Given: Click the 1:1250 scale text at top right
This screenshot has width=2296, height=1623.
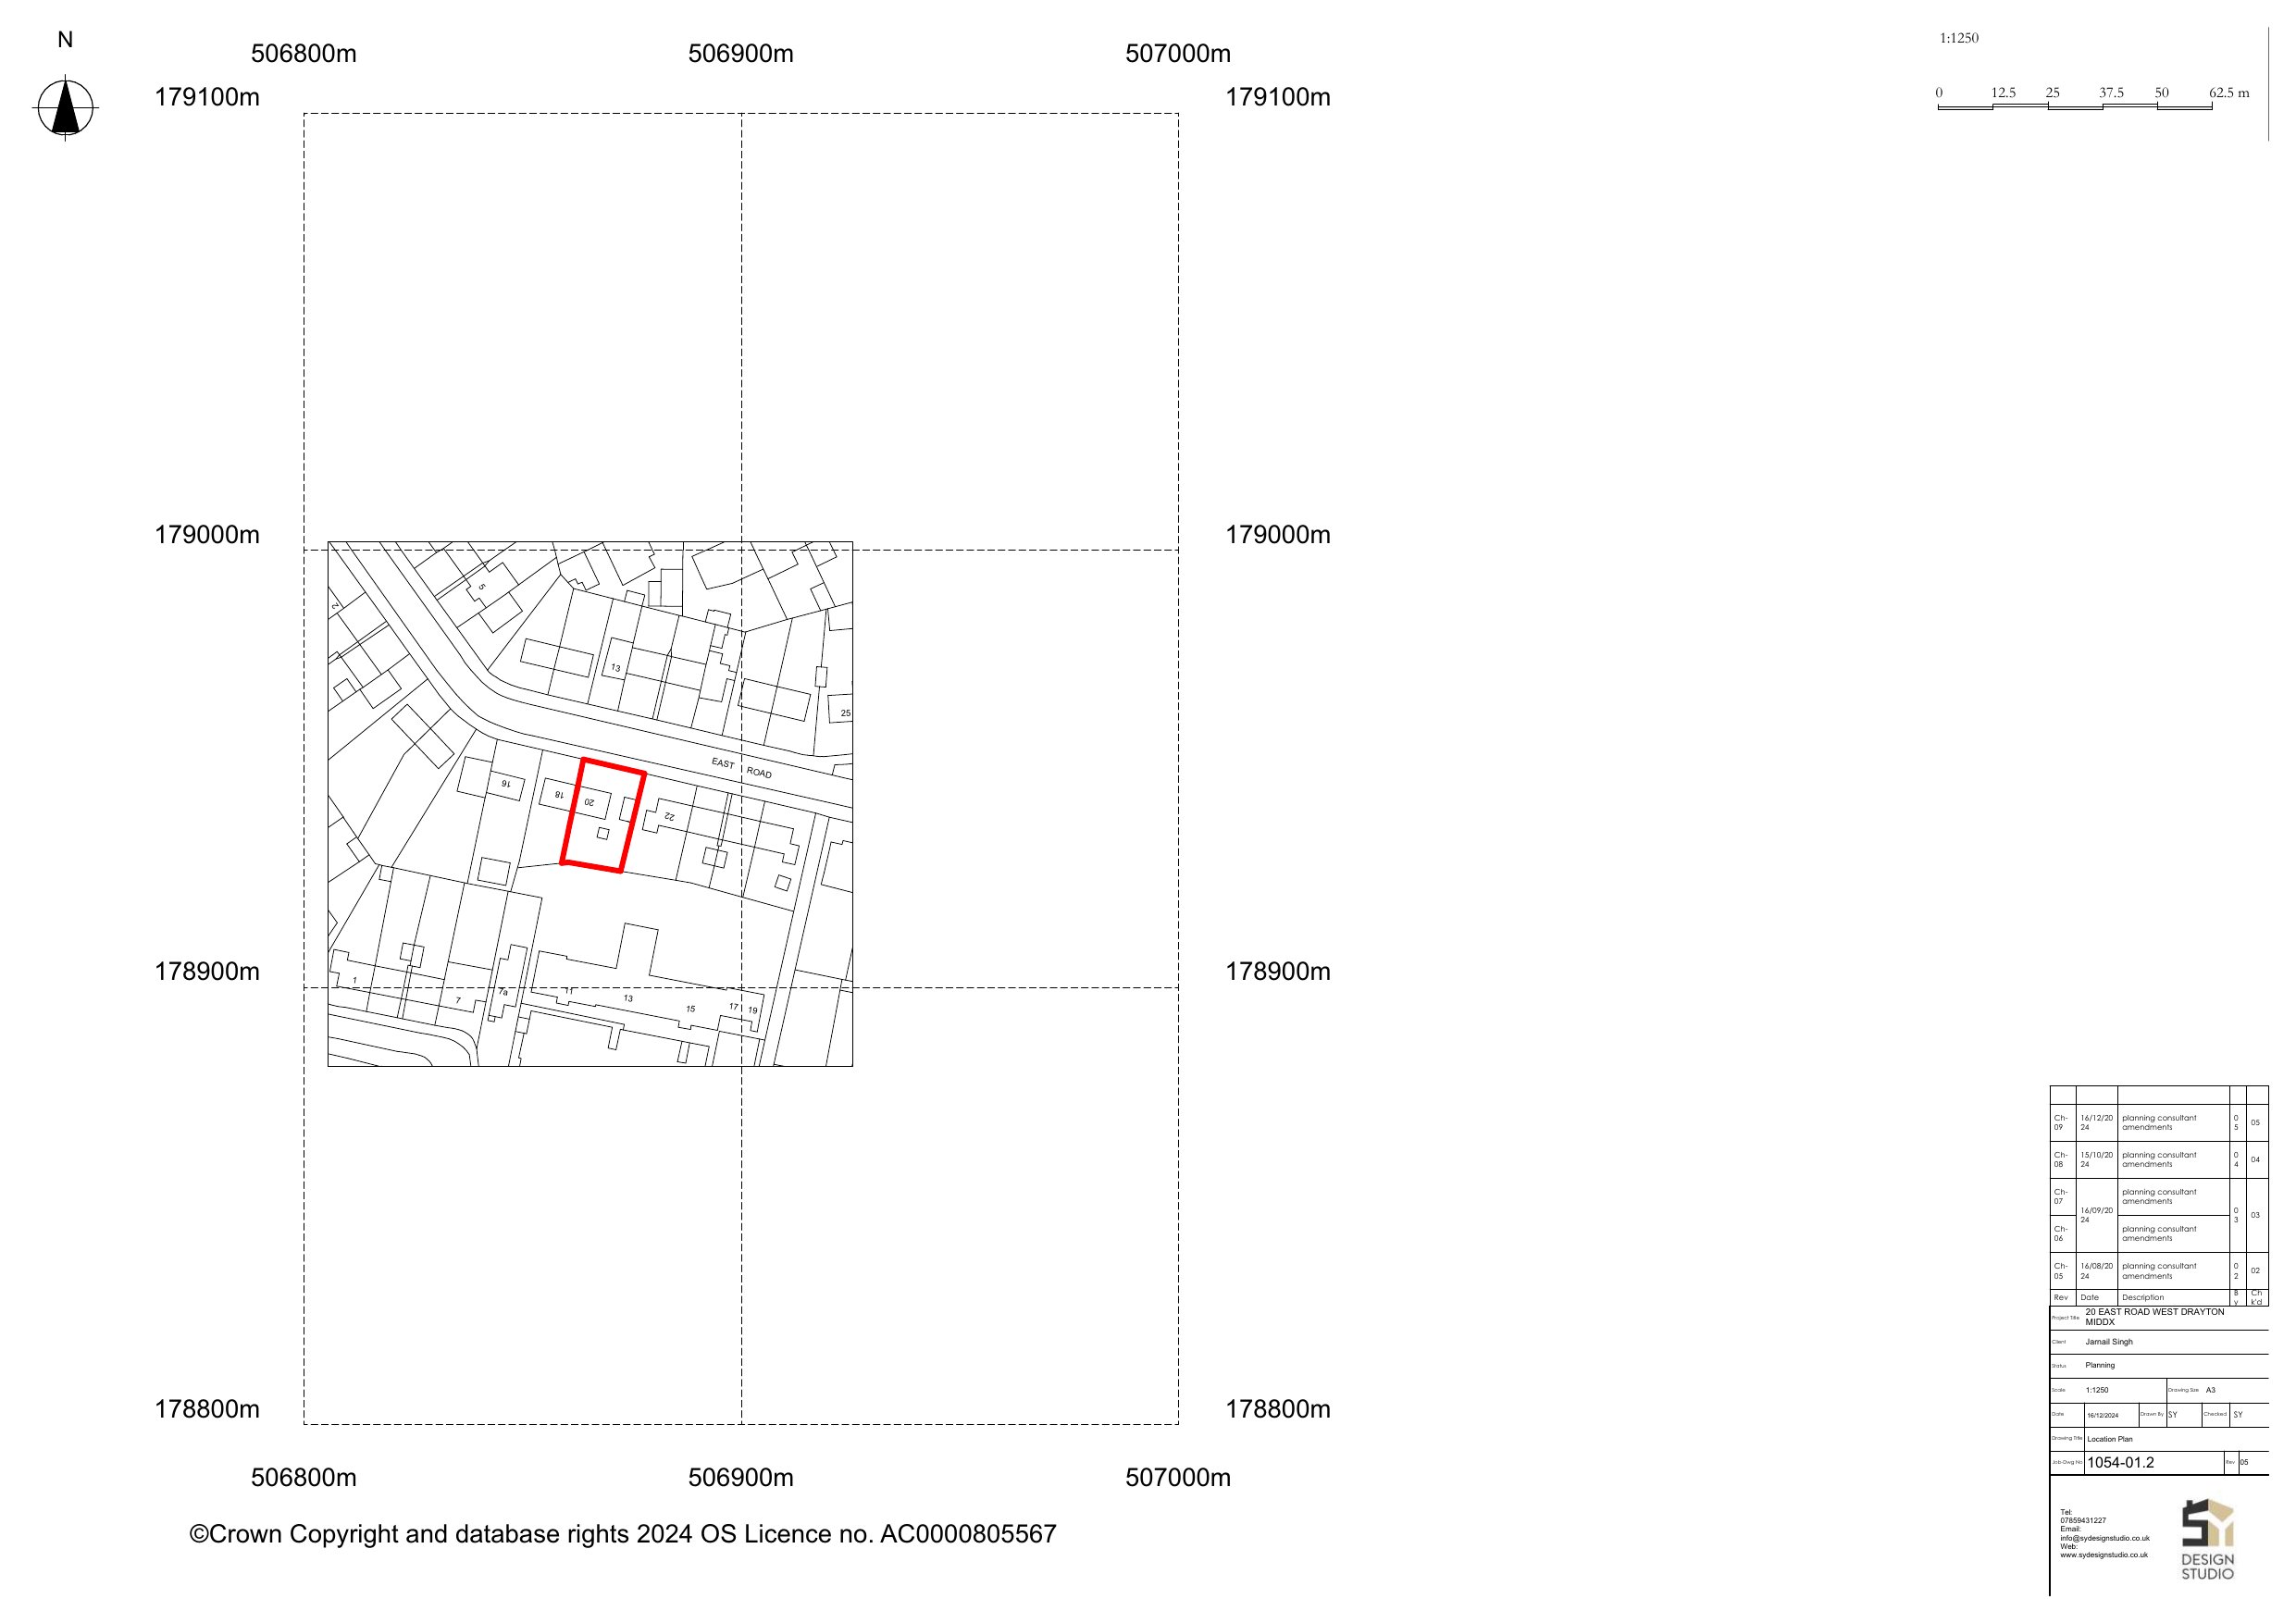Looking at the screenshot, I should (1958, 38).
